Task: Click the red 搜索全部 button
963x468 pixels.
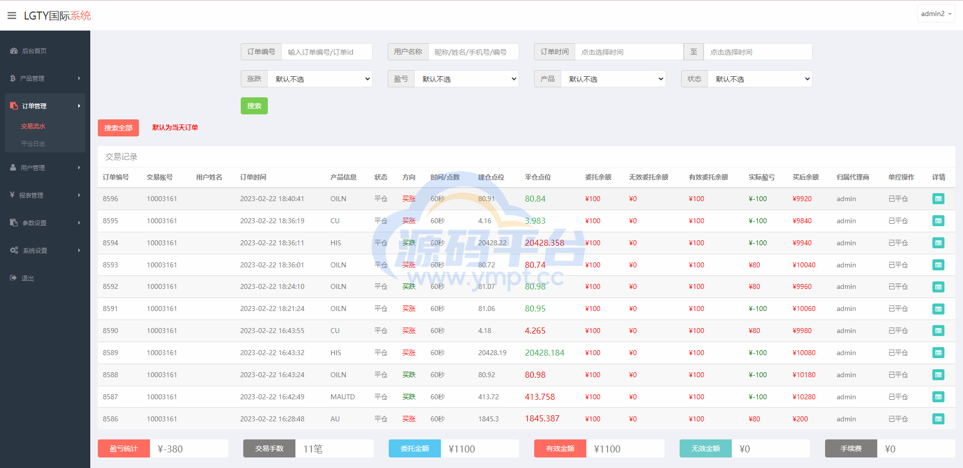Action: 118,128
